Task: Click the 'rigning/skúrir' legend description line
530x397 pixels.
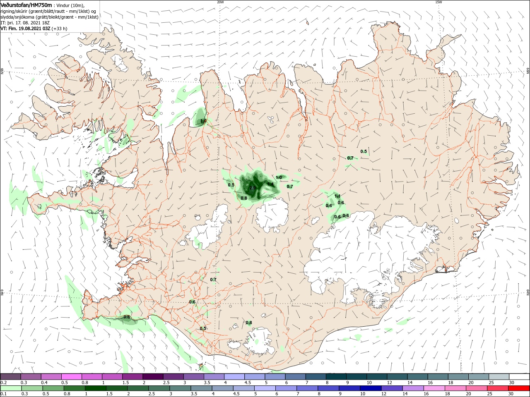Action: 49,11
